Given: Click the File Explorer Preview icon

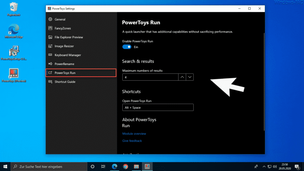Looking at the screenshot, I should pos(50,37).
